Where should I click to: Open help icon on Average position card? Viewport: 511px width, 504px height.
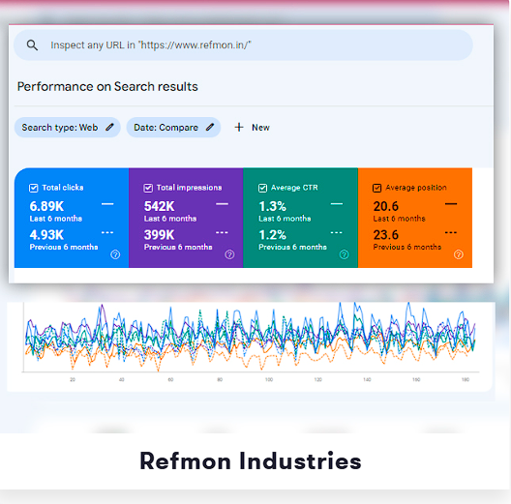[x=459, y=254]
